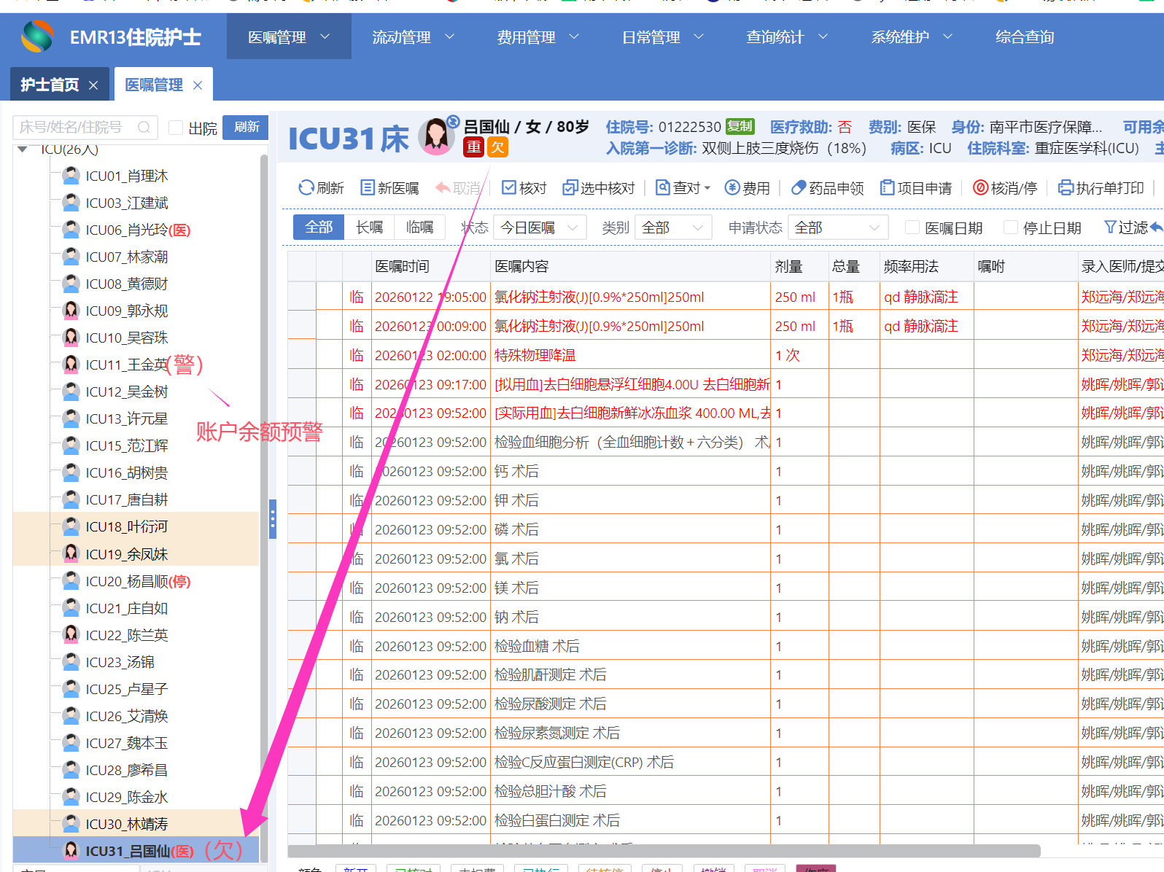Select patient ICU11_王金英
The height and width of the screenshot is (872, 1164).
coord(127,365)
